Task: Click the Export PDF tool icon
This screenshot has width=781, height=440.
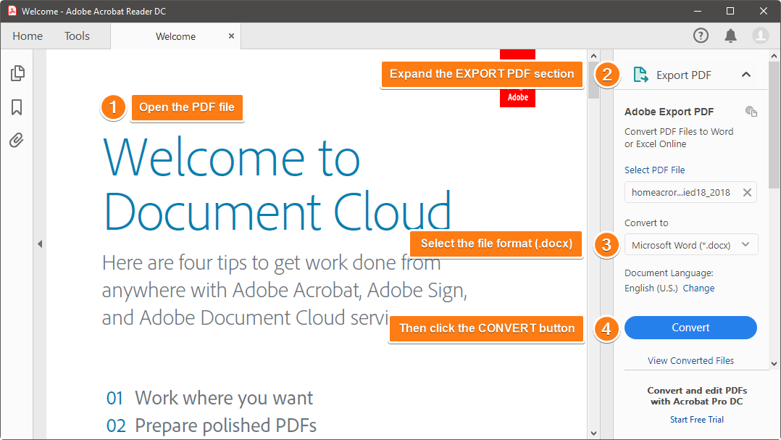Action: [640, 75]
